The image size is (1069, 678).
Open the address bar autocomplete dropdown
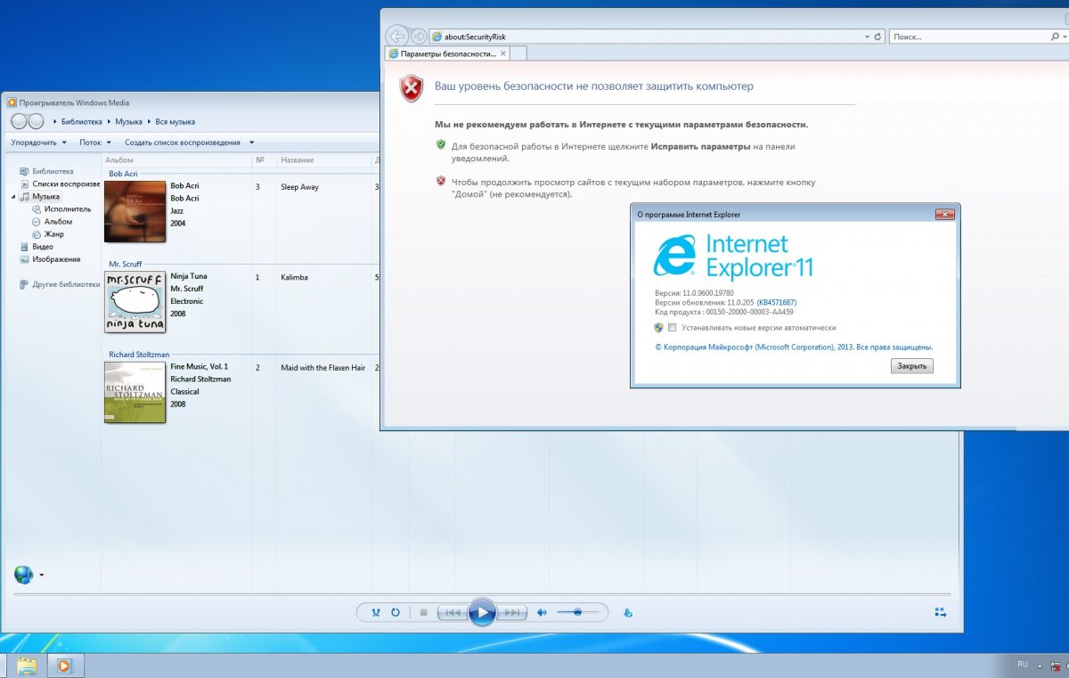point(868,37)
